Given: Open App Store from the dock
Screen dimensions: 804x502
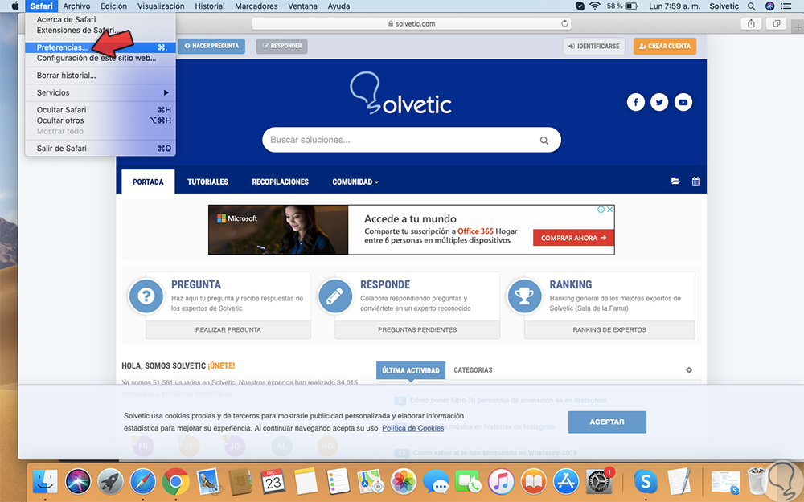Looking at the screenshot, I should point(566,481).
